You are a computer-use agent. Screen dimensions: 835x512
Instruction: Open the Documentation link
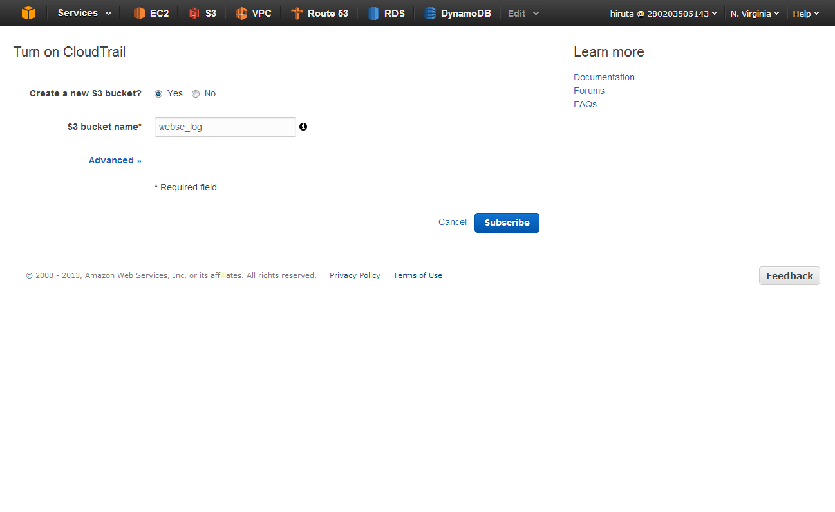604,77
